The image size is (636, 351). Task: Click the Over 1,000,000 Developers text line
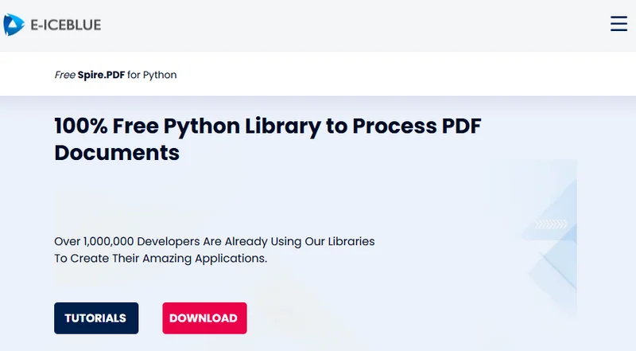click(x=215, y=241)
